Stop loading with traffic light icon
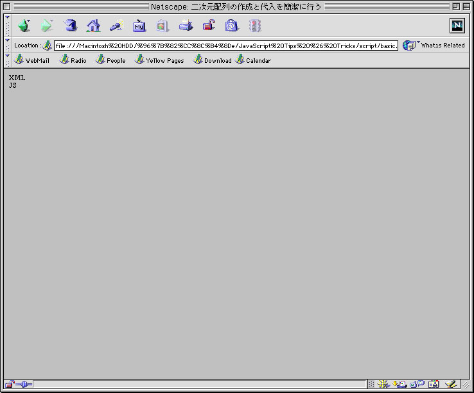This screenshot has height=393, width=474. point(255,26)
